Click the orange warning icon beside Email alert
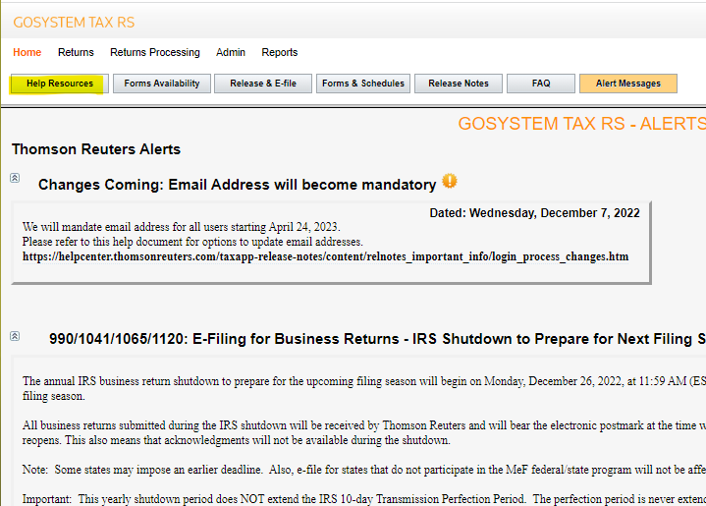The height and width of the screenshot is (506, 706). coord(450,181)
